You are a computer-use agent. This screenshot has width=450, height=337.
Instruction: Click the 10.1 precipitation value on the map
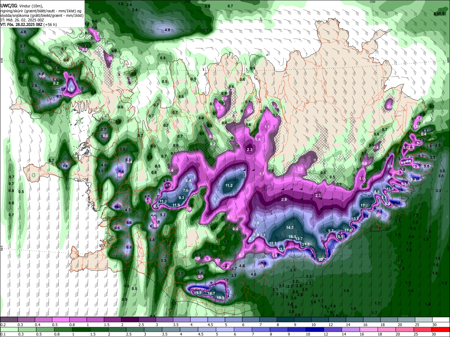(x=355, y=218)
